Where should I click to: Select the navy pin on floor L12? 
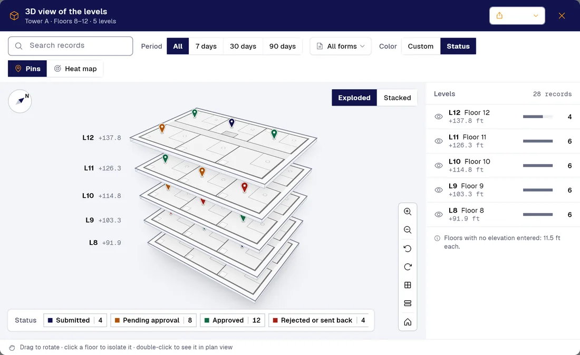click(x=231, y=122)
